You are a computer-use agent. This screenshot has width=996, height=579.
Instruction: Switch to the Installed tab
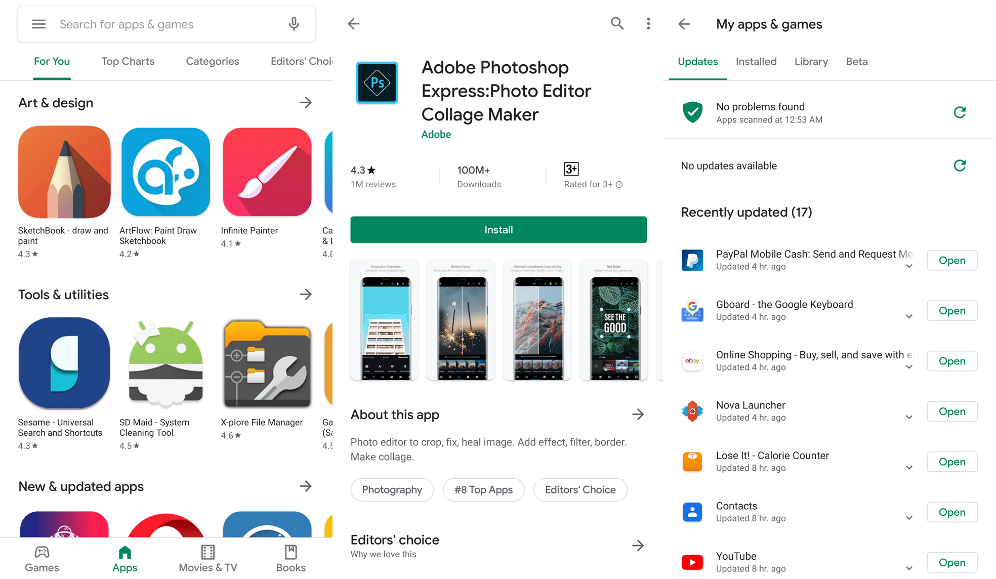tap(756, 61)
